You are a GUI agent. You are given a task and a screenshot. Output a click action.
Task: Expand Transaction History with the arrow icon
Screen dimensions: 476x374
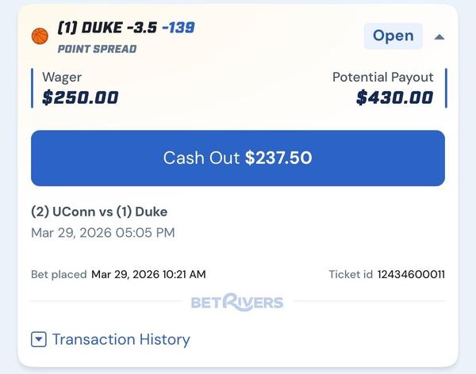click(x=39, y=339)
